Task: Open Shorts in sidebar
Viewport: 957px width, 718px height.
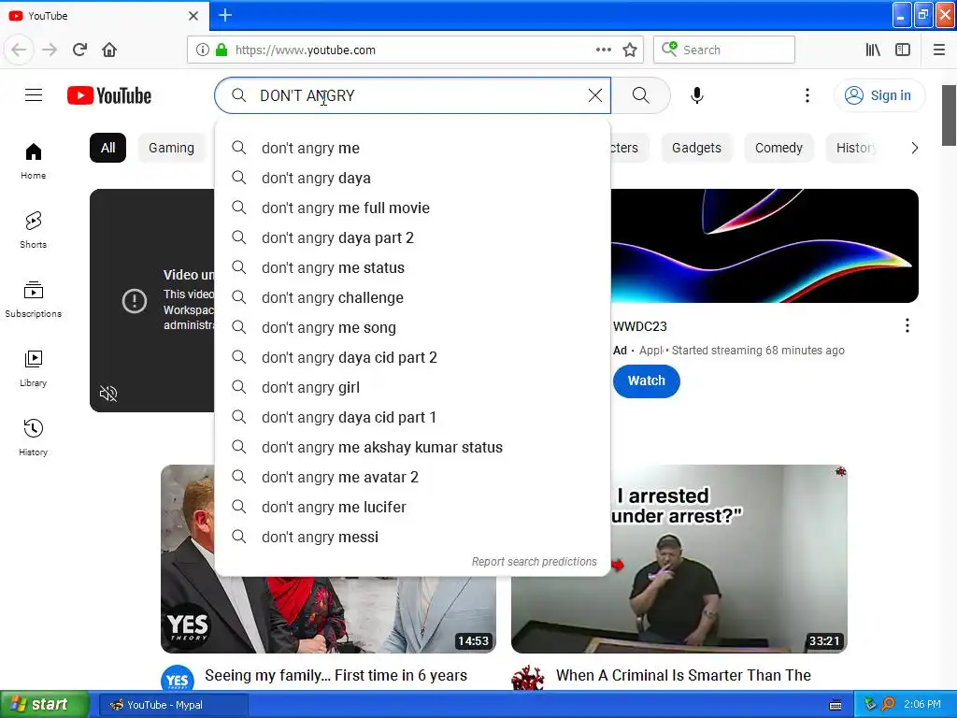Action: point(34,230)
